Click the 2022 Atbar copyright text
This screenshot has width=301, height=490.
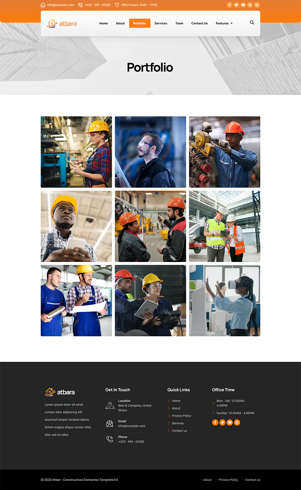pos(79,480)
